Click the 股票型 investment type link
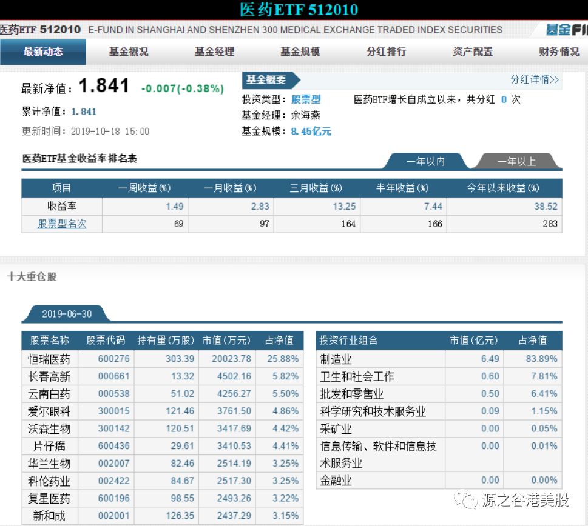The width and height of the screenshot is (588, 526). pos(306,99)
